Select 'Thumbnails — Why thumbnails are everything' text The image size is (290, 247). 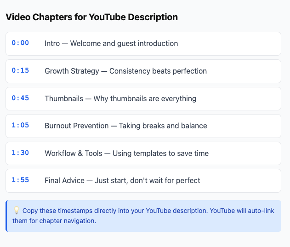pos(120,99)
